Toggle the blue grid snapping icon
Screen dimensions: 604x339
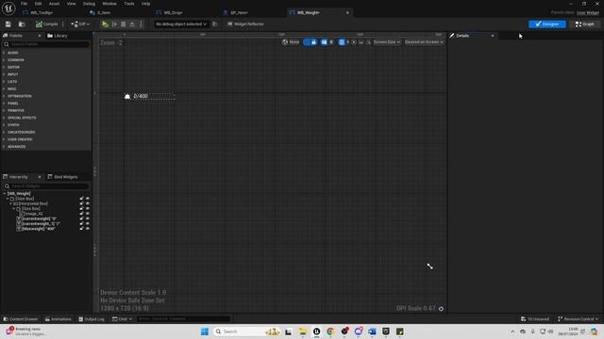pos(342,42)
